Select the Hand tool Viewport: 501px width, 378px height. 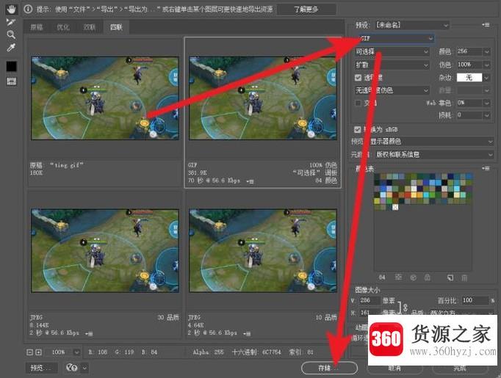tap(11, 10)
